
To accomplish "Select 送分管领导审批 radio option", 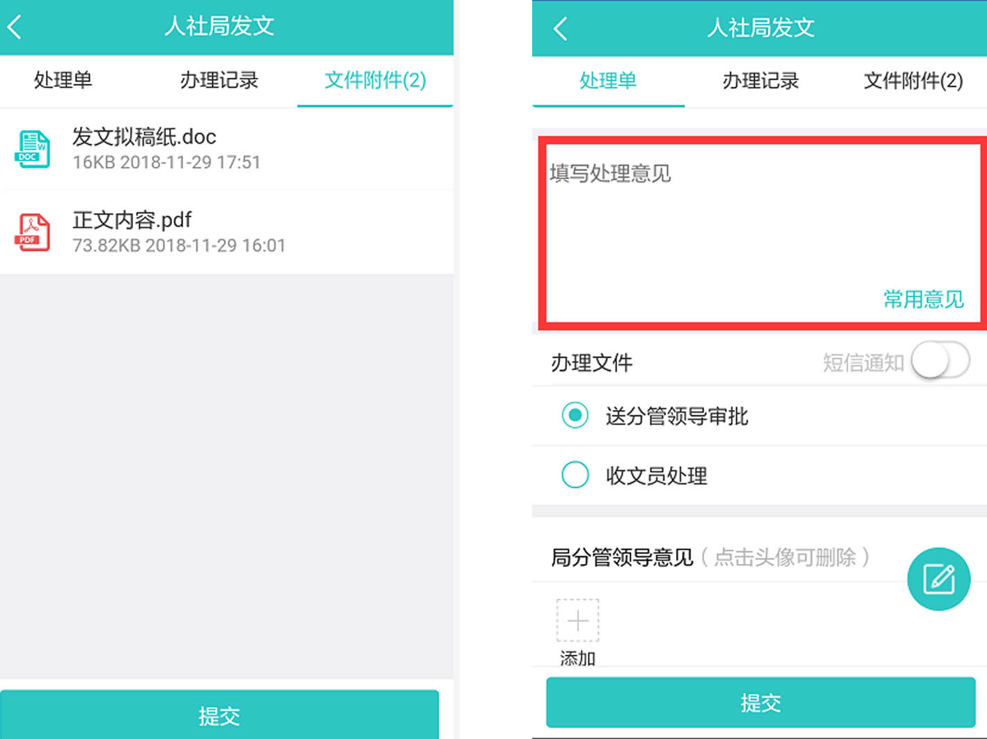I will [759, 416].
